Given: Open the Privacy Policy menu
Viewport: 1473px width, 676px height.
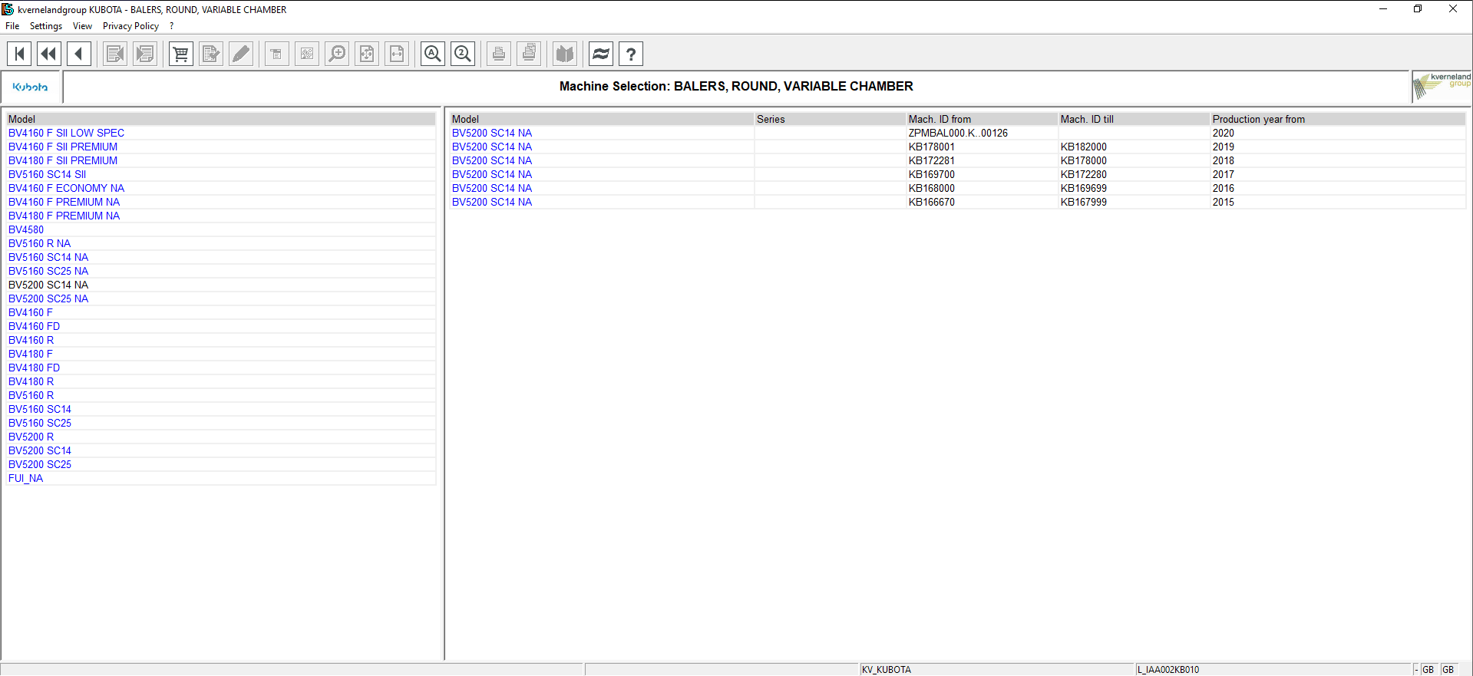Looking at the screenshot, I should click(130, 26).
